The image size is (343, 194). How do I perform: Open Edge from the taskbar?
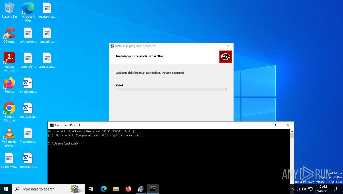click(x=103, y=189)
